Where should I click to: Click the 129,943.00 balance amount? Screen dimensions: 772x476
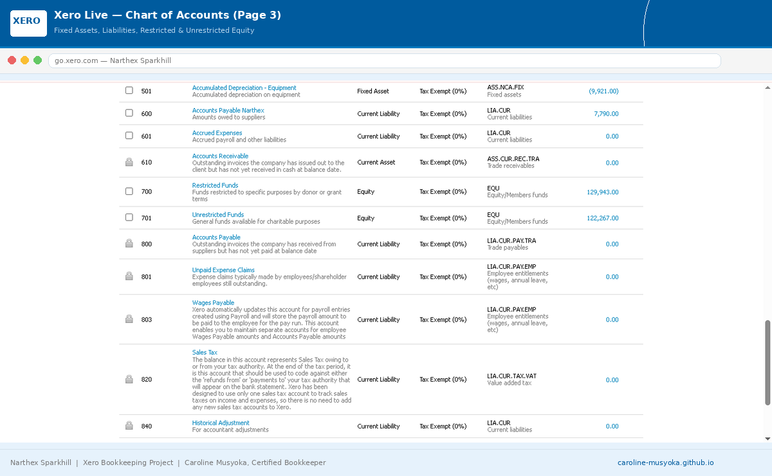coord(603,192)
